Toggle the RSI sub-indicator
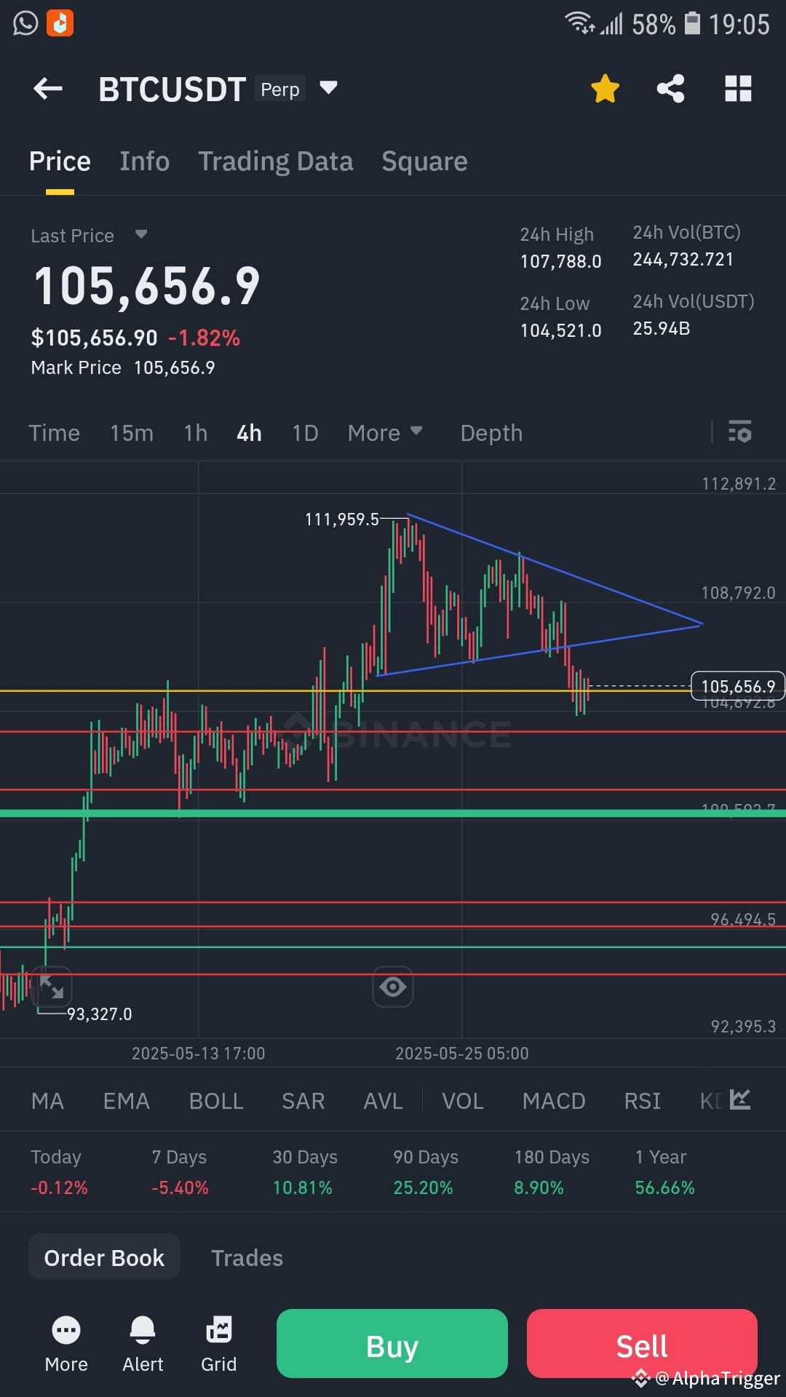 point(643,1101)
